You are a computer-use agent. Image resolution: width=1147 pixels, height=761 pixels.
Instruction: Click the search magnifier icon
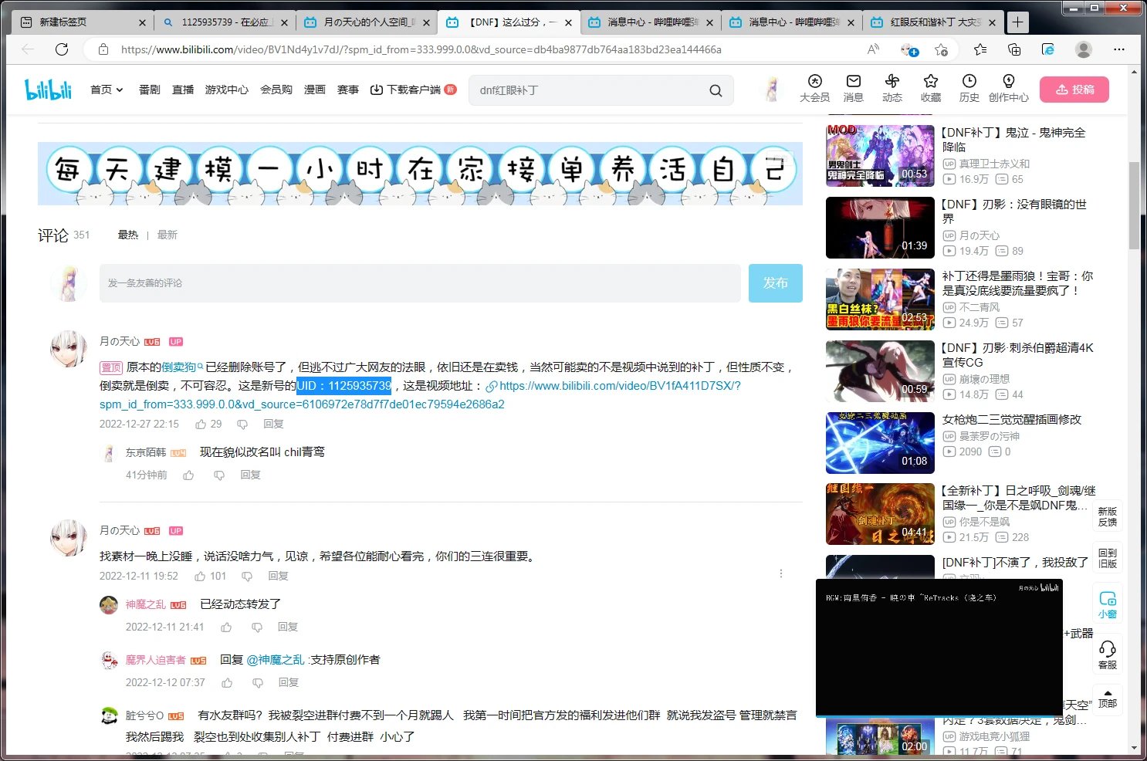tap(716, 90)
